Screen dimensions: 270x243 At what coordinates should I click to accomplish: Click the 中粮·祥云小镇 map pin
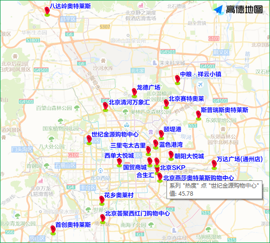coord(177,80)
